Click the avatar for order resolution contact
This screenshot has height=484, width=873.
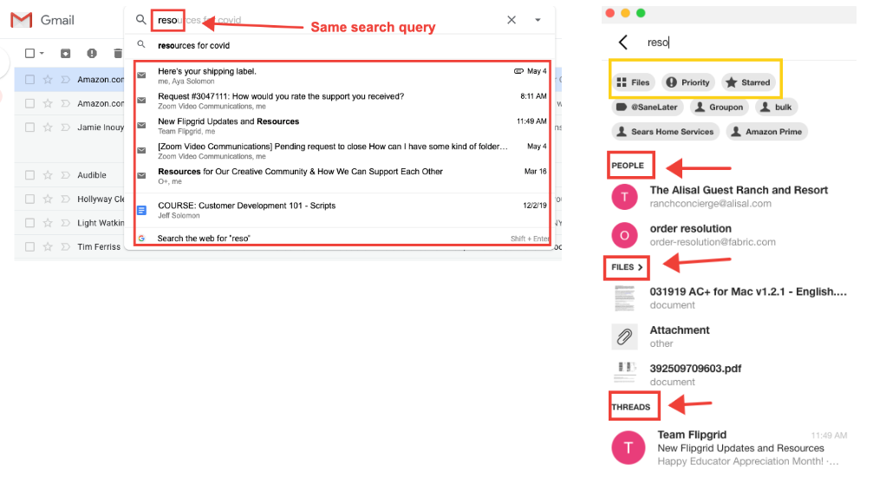(625, 235)
